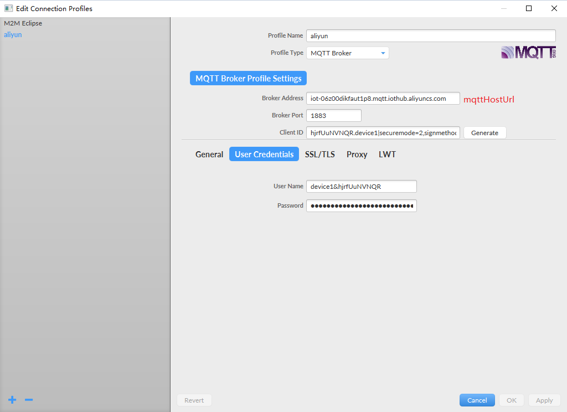Image resolution: width=567 pixels, height=412 pixels.
Task: Click the Password label
Action: tap(290, 205)
